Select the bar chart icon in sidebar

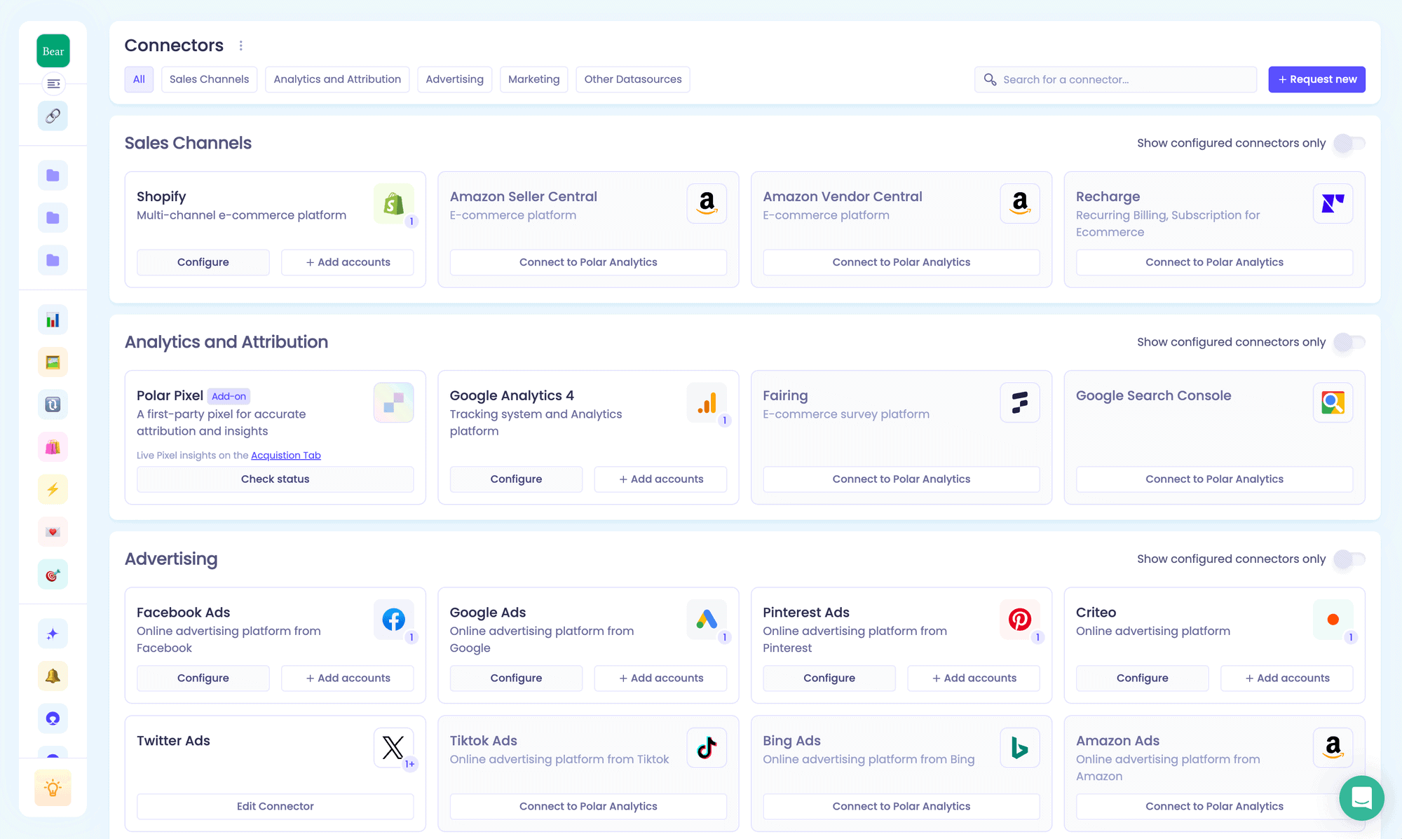tap(53, 320)
